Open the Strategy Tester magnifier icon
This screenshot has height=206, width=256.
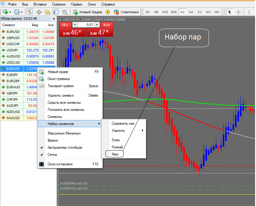(65, 12)
